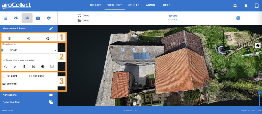Screen dimensions: 262x114
Task: Select the height measurement tool
Action: click(24, 66)
